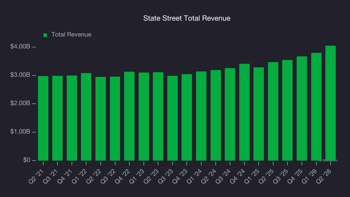Image resolution: width=350 pixels, height=197 pixels.
Task: Select the Q3 '23 revenue bar
Action: [x=173, y=118]
